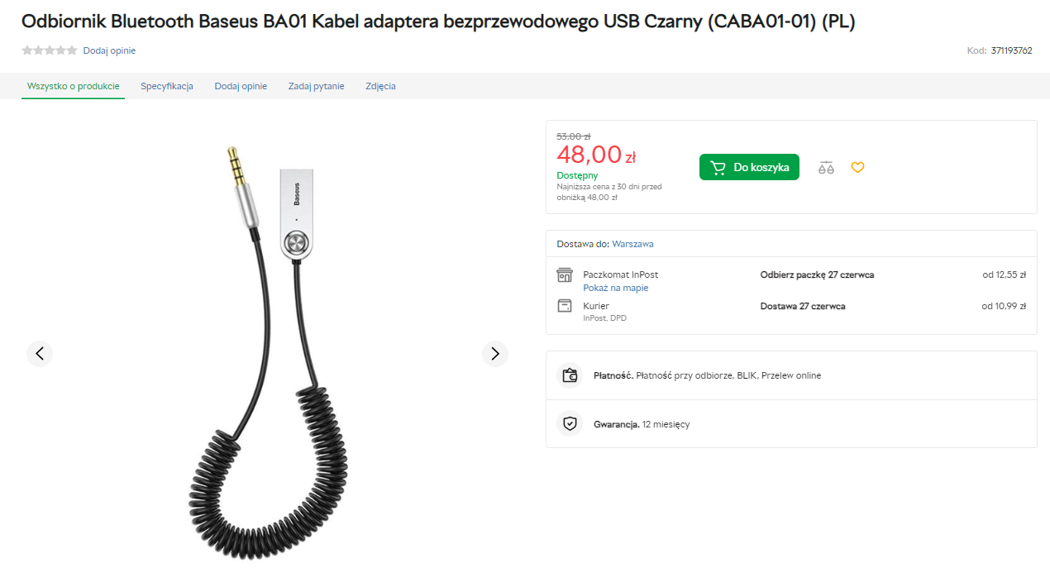Add product to favorites heart icon

tap(857, 167)
